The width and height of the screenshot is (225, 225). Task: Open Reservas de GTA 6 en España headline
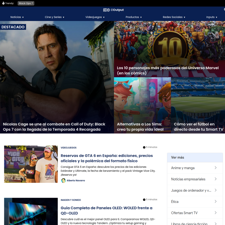(x=106, y=158)
